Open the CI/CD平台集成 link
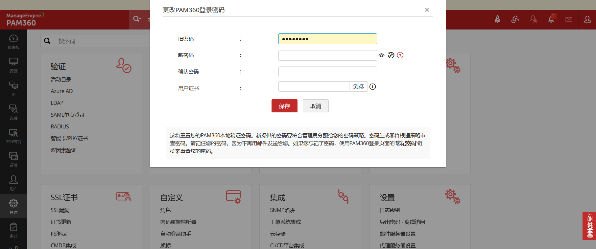Viewport: 596px width, 249px height. 287,245
